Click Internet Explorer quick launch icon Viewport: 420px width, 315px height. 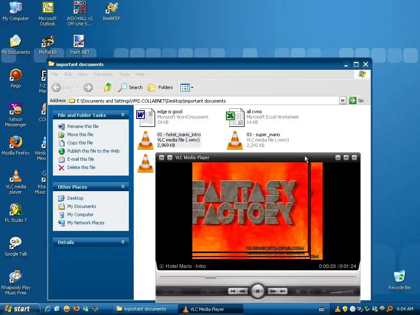tap(48, 309)
